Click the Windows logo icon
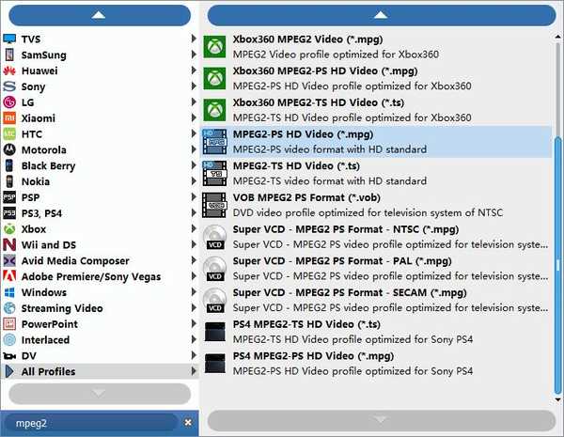This screenshot has height=437, width=564. point(9,292)
